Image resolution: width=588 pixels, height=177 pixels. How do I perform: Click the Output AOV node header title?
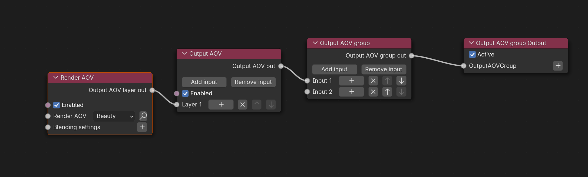[205, 54]
